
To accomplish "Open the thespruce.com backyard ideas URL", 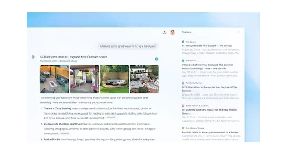I will (x=58, y=61).
